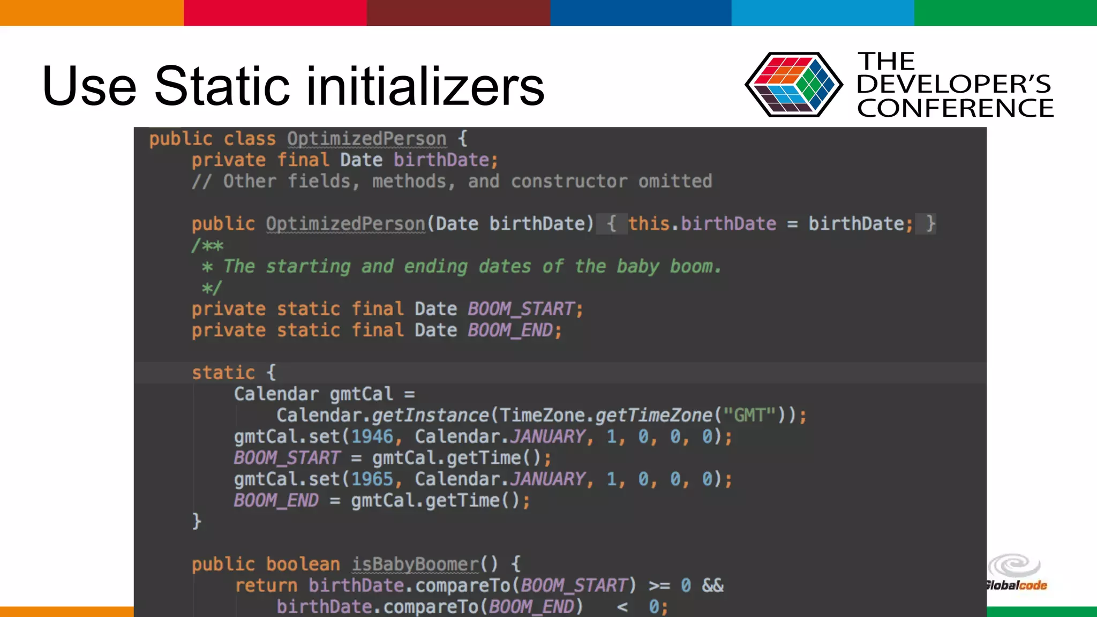Click the baby boom Javadoc comment
The width and height of the screenshot is (1097, 617).
point(457,267)
